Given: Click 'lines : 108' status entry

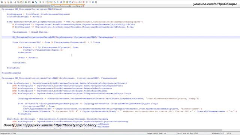Looking at the screenshot, I should (163, 133).
